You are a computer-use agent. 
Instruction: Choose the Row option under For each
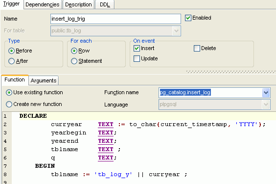click(74, 51)
